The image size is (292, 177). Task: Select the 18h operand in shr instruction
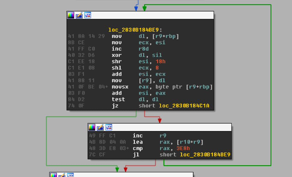160,61
